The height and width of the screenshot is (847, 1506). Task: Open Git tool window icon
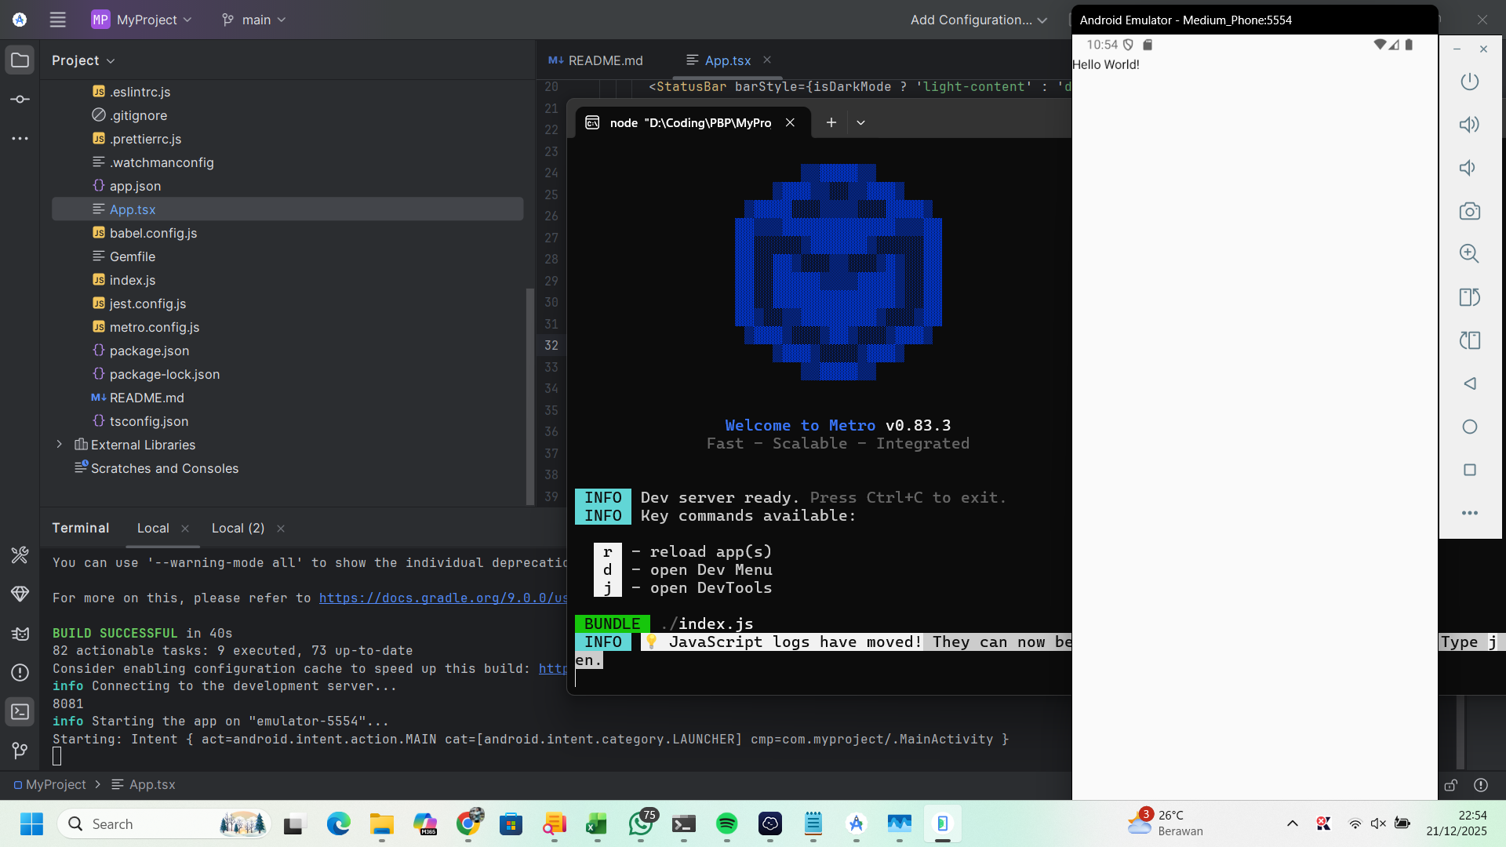(x=20, y=751)
